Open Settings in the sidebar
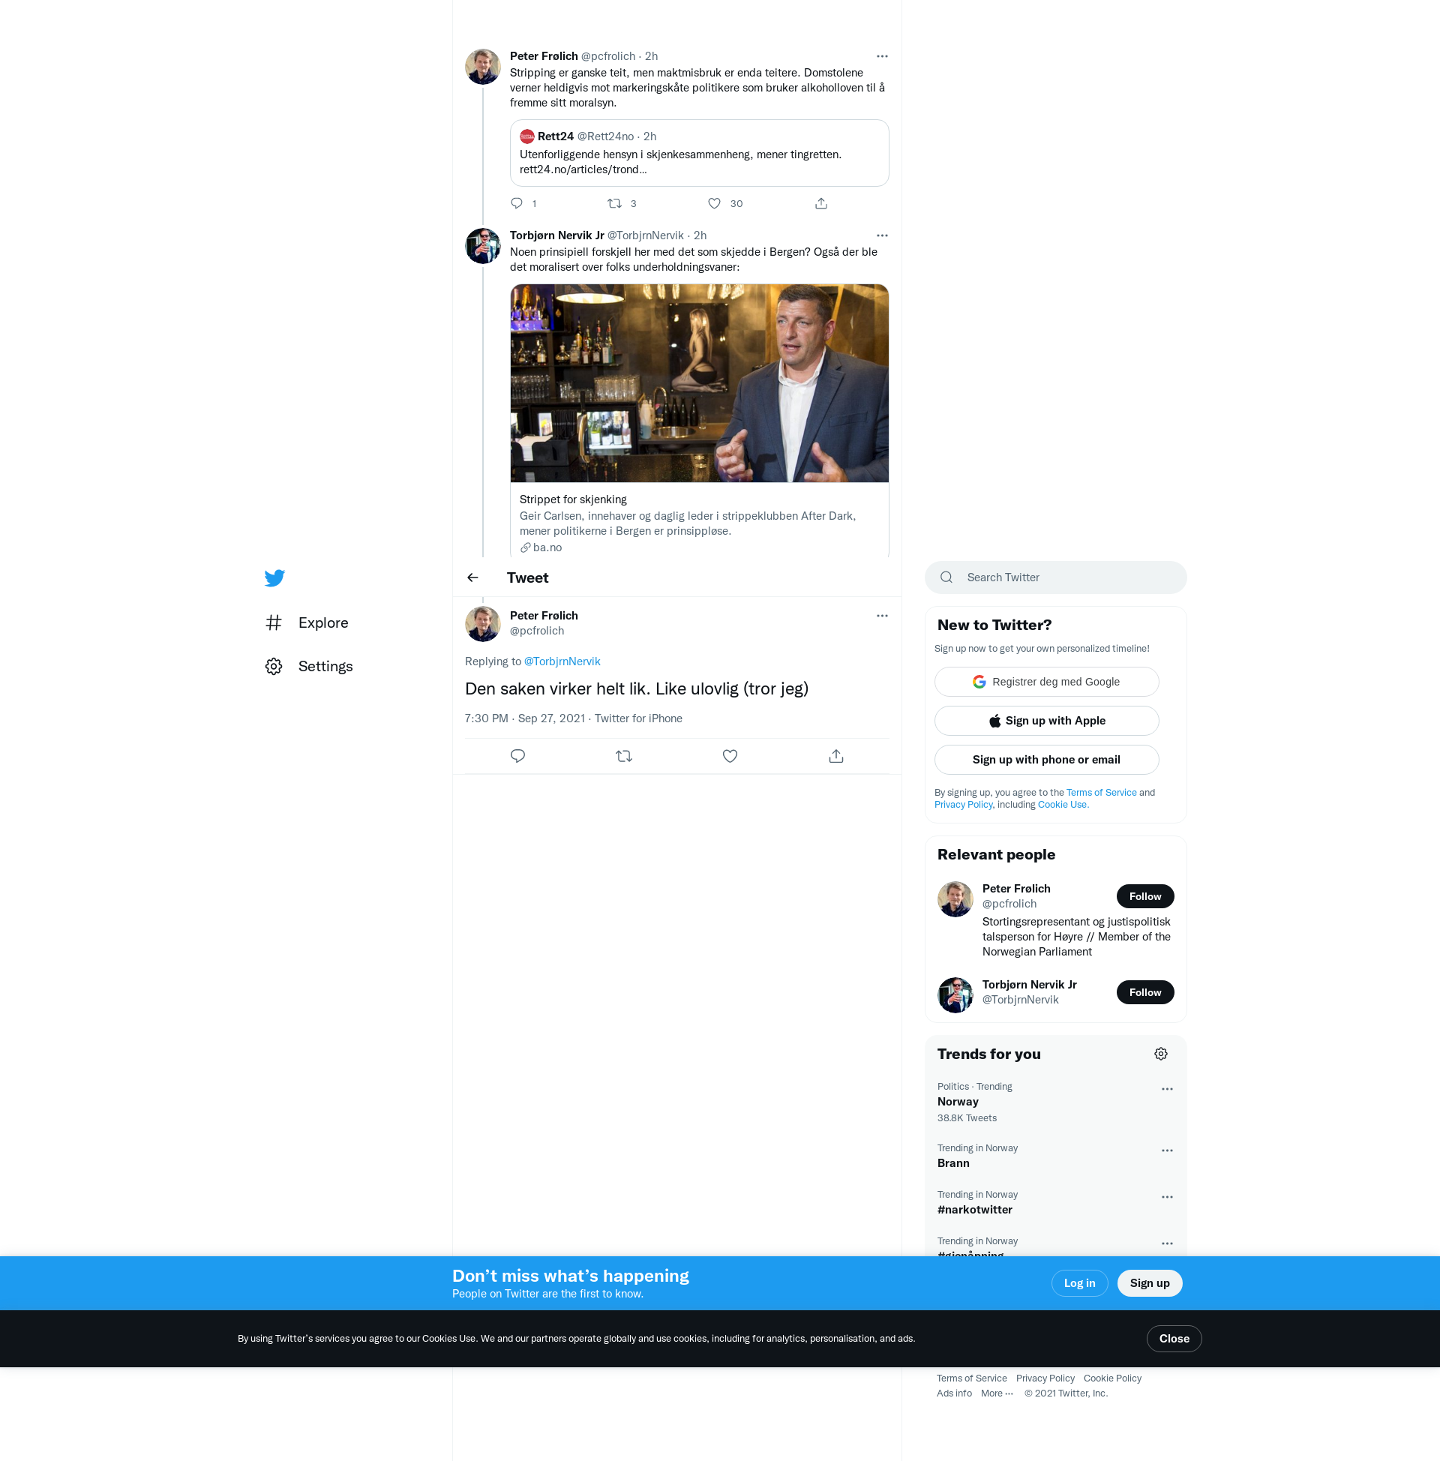The image size is (1440, 1461). [x=325, y=666]
